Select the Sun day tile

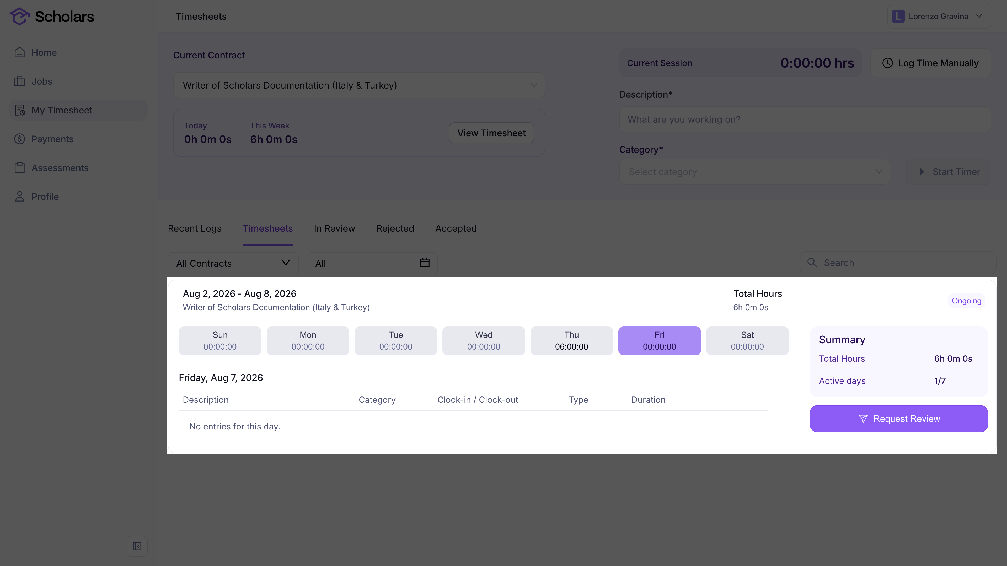pos(220,341)
